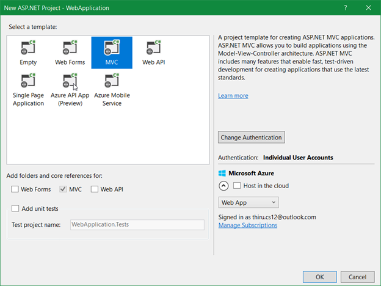This screenshot has height=286, width=381.
Task: Enable the Web Forms references checkbox
Action: click(15, 189)
